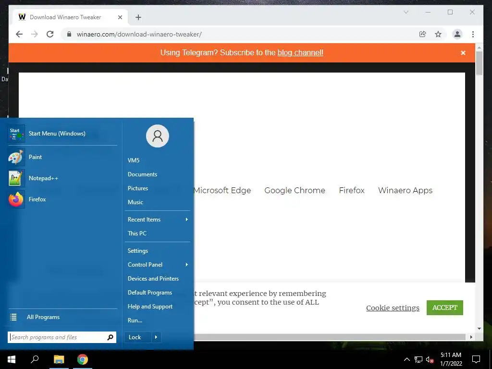The width and height of the screenshot is (492, 369).
Task: Close the Download Winaero Tweaker tab
Action: pos(120,17)
